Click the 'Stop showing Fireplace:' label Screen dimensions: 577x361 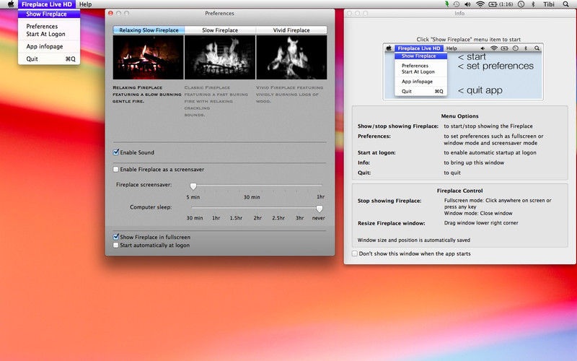coord(389,201)
